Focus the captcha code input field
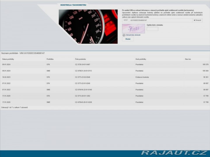 coord(152,29)
